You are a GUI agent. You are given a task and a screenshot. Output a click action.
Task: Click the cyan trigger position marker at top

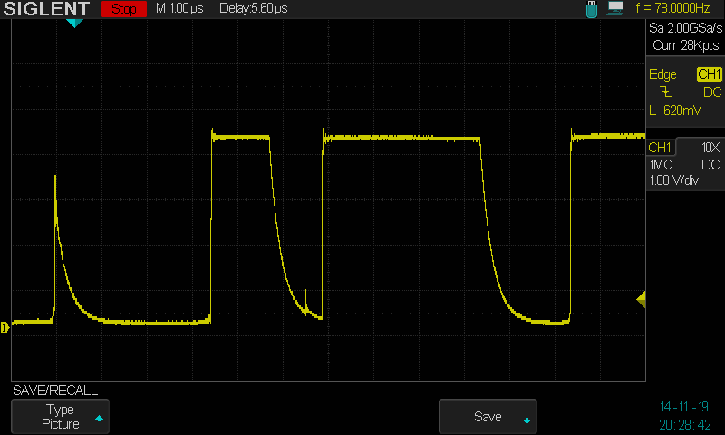tap(74, 23)
